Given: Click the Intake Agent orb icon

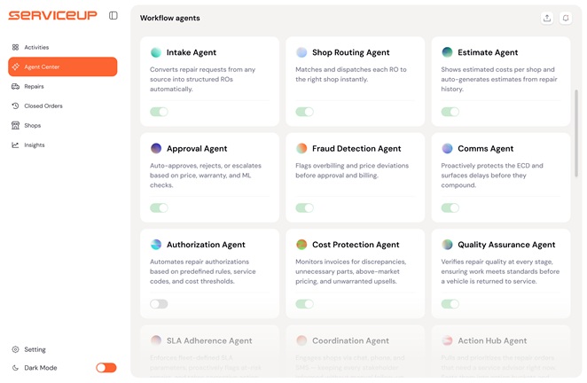Looking at the screenshot, I should (156, 52).
